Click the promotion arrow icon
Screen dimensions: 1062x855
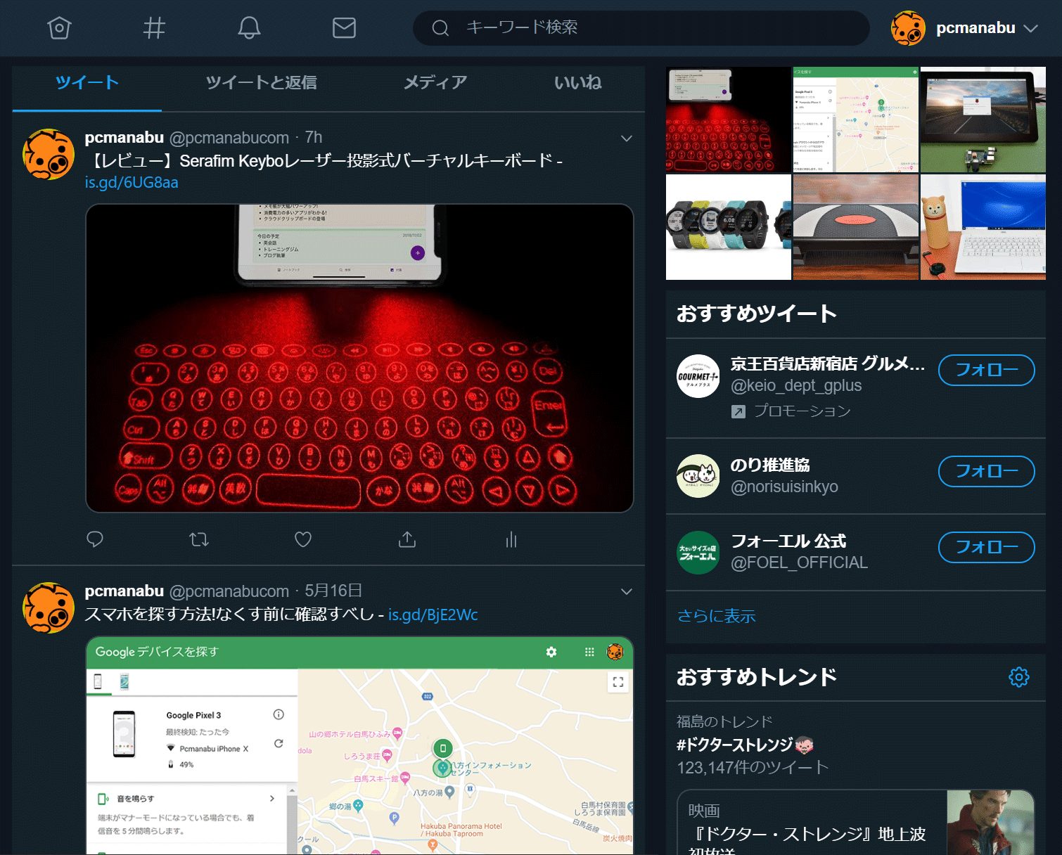point(738,412)
